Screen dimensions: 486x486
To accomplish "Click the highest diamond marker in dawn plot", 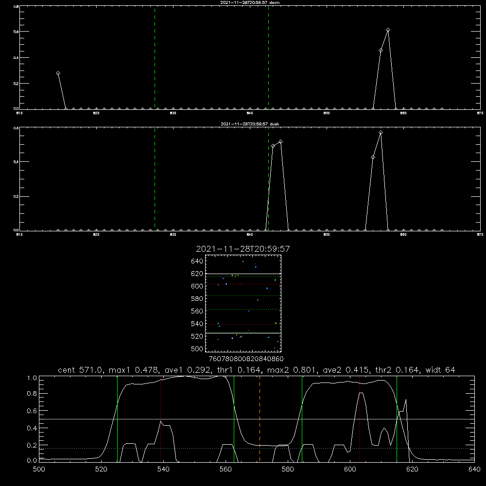I will pos(388,30).
